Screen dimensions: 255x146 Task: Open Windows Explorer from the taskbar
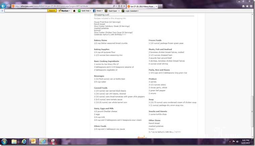click(x=14, y=142)
